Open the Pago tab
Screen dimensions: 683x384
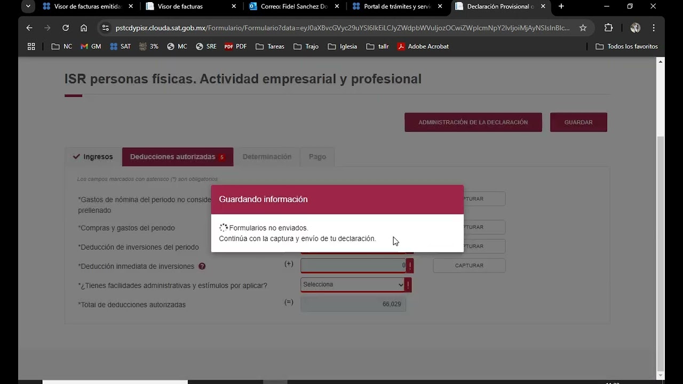pyautogui.click(x=317, y=157)
